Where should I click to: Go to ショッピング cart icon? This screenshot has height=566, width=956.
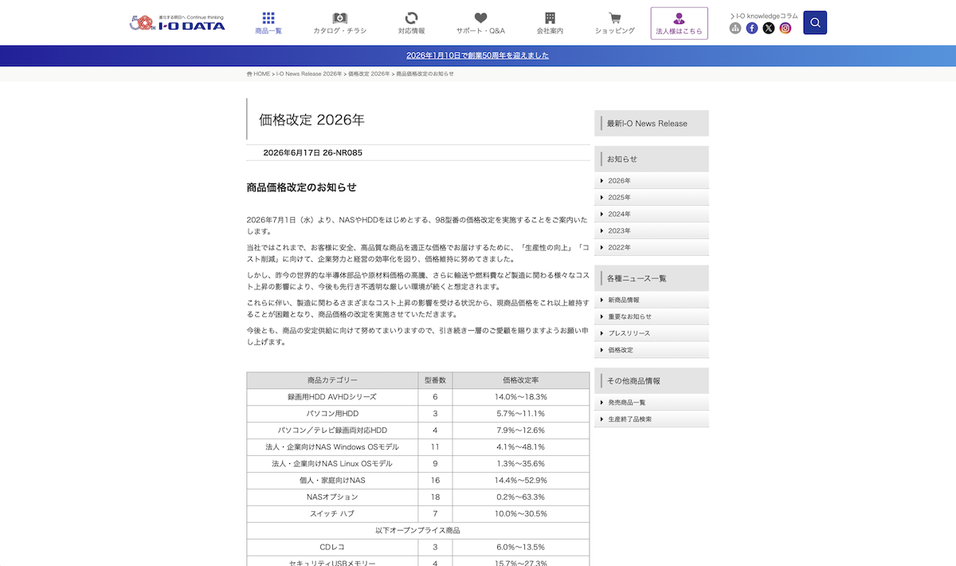[x=615, y=18]
